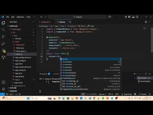Click the VS Code logo icon
Image resolution: width=153 pixels, height=115 pixels.
click(x=3, y=17)
